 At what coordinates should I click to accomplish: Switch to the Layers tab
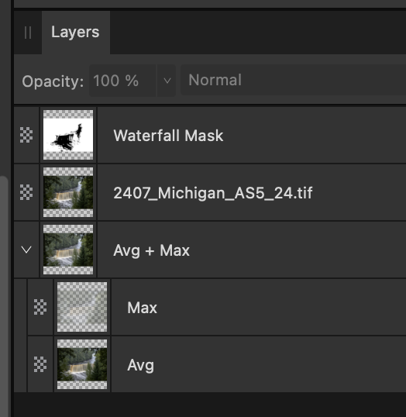click(75, 33)
